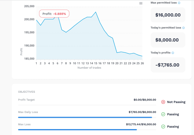Click Passing status text for Max Daily Loss
This screenshot has height=135, width=194.
tap(173, 114)
